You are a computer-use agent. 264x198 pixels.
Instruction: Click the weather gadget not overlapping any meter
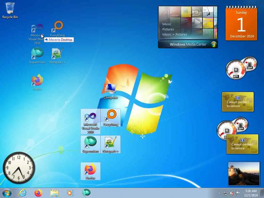coord(238,102)
